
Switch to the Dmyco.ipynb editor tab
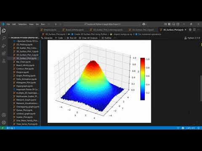(48, 30)
